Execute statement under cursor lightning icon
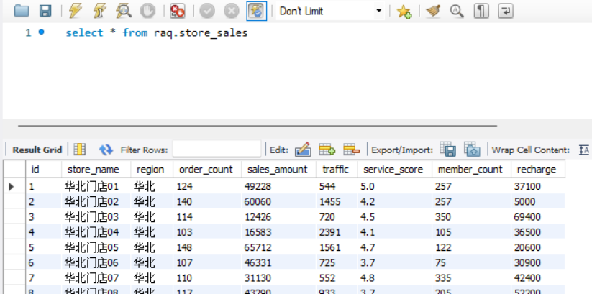Image resolution: width=592 pixels, height=294 pixels. click(100, 11)
